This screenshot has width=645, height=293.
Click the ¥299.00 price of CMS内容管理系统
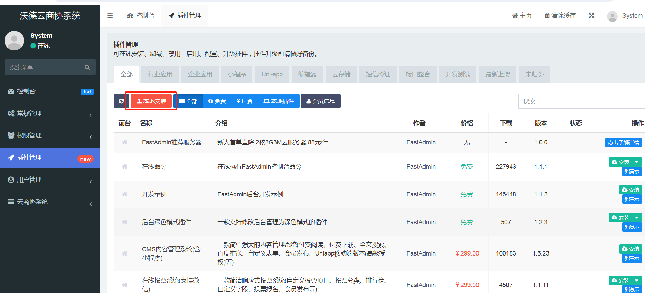467,253
